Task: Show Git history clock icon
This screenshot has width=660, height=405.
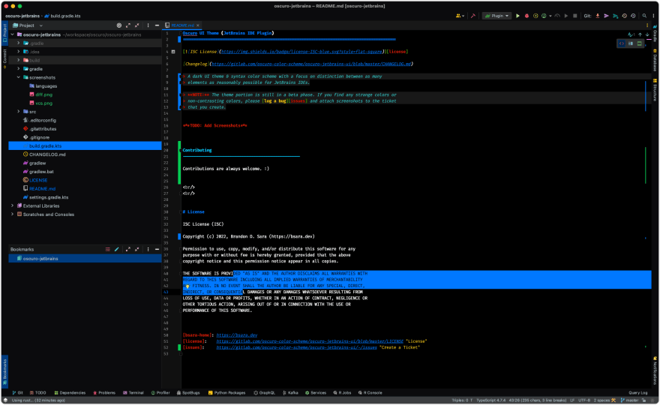Action: 624,16
